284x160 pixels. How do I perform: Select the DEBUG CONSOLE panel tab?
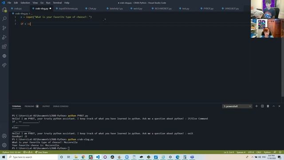click(x=61, y=106)
